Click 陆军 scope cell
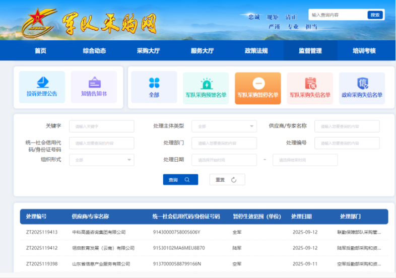The width and height of the screenshot is (396, 278). [x=237, y=248]
